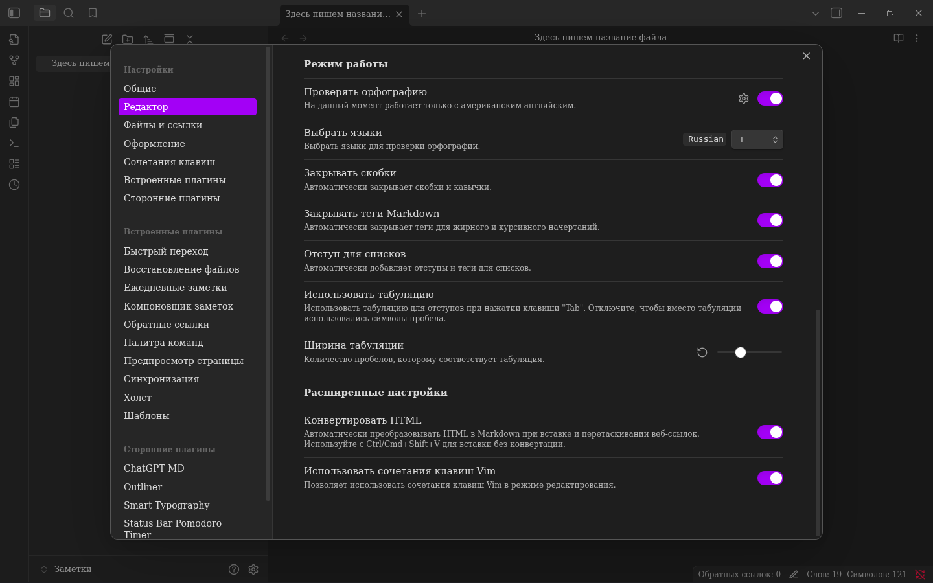Click the Ширина табуляции slider handle
This screenshot has width=933, height=583.
[741, 352]
